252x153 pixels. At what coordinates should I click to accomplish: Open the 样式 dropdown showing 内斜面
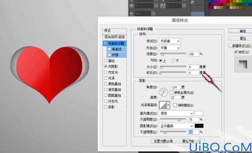(170, 41)
